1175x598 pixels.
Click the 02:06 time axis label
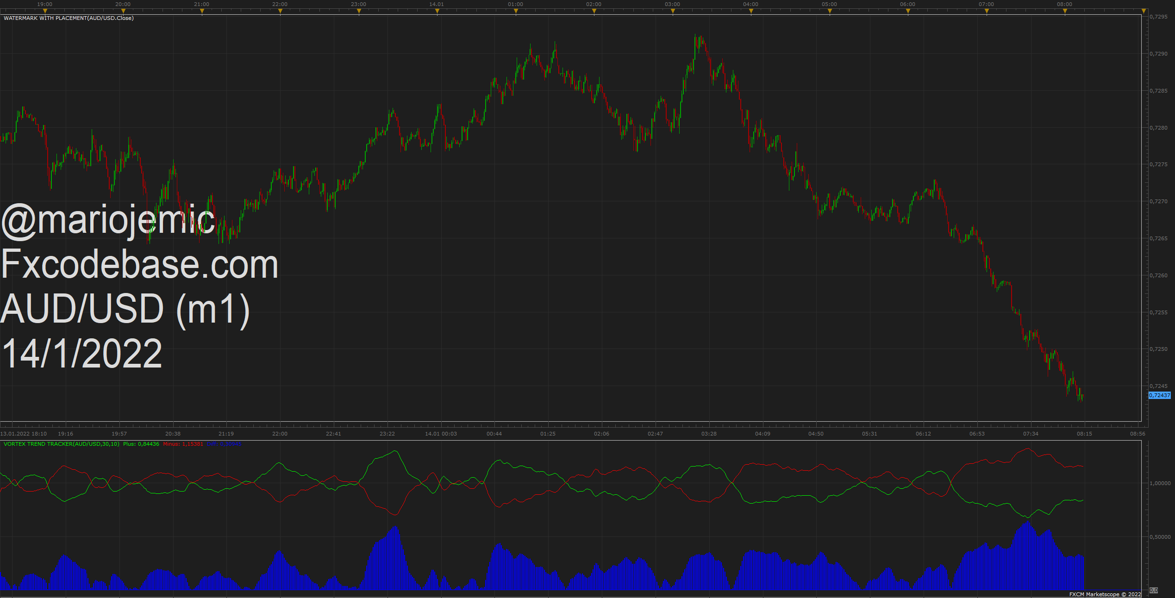tap(602, 434)
